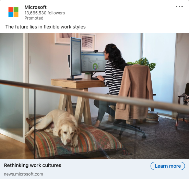The width and height of the screenshot is (189, 180).
Task: Click the news.microsoft.com source link
Action: click(23, 174)
